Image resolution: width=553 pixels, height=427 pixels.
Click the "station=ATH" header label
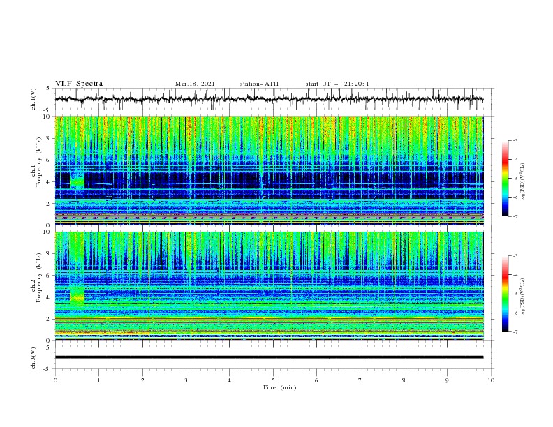coord(259,84)
